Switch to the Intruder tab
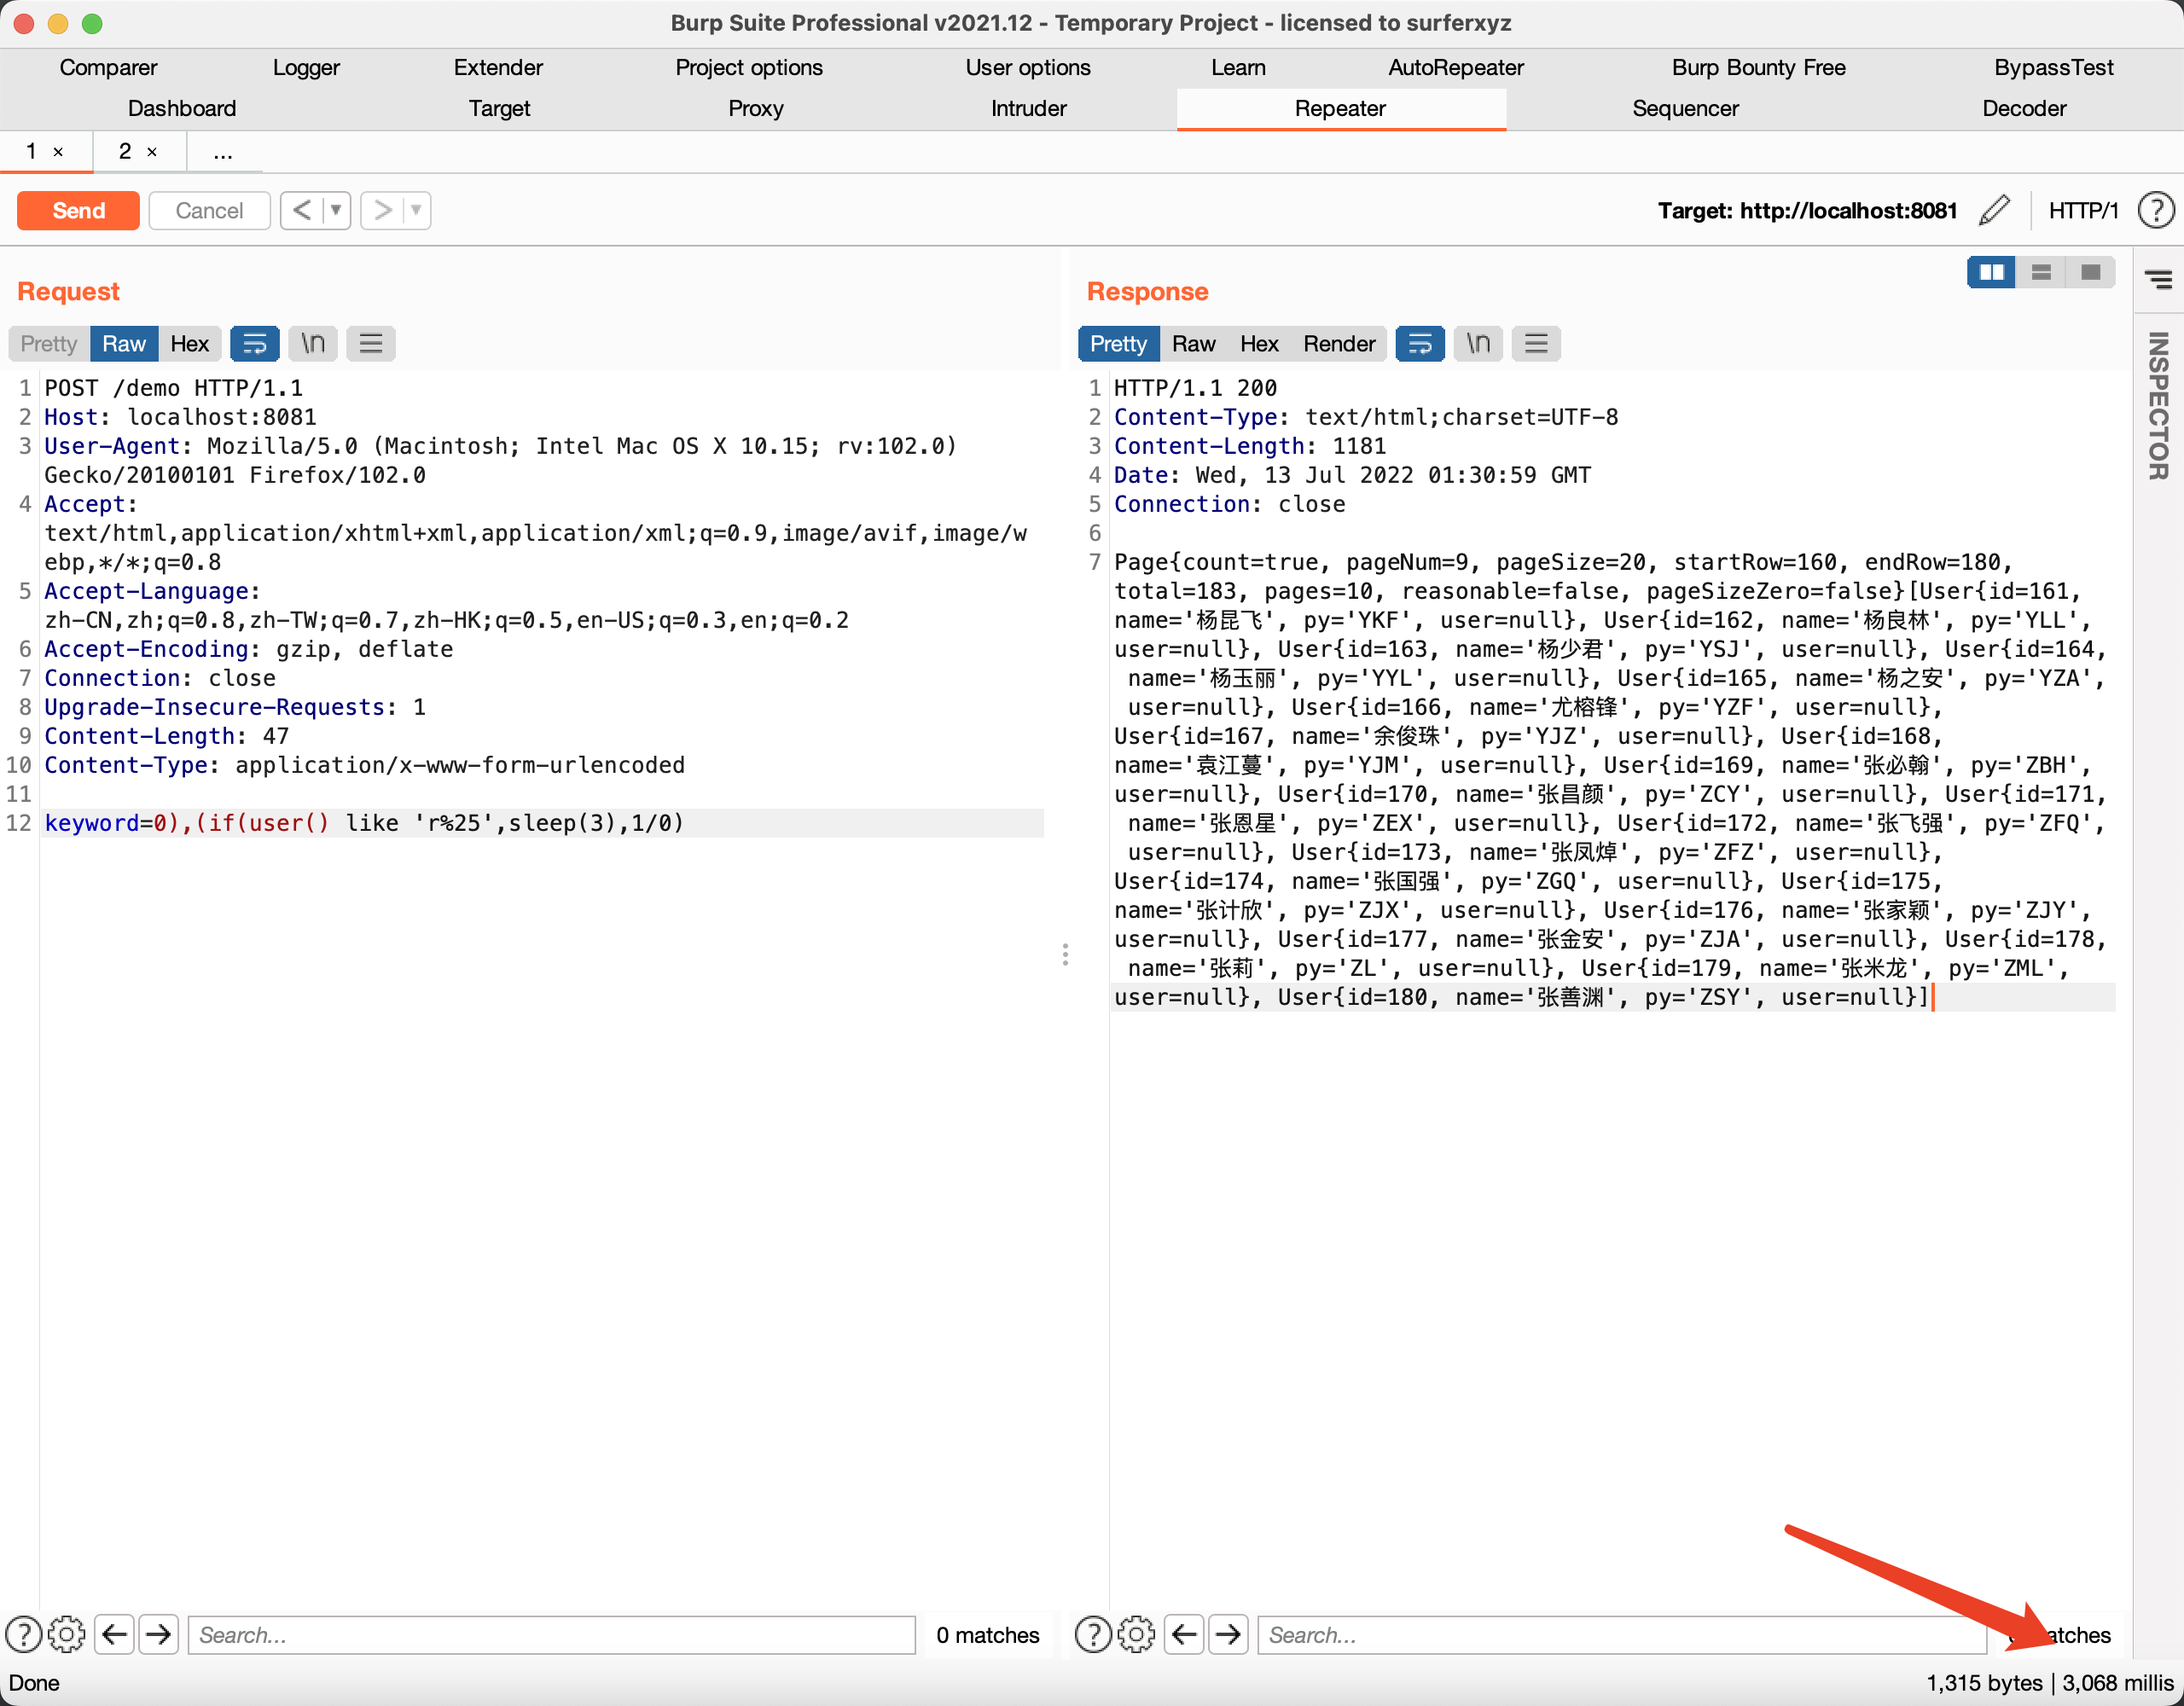The height and width of the screenshot is (1706, 2184). click(x=1028, y=108)
